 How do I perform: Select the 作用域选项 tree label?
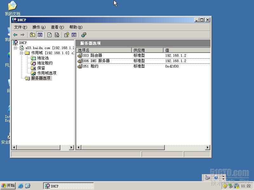click(x=47, y=73)
